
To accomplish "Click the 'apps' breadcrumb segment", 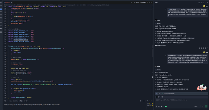I will click(x=39, y=5).
